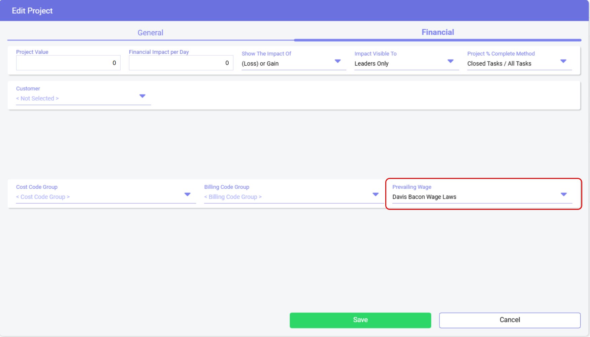590x337 pixels.
Task: Expand Project % Complete Method arrow
Action: pyautogui.click(x=563, y=61)
